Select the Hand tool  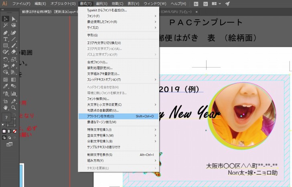pos(5,107)
